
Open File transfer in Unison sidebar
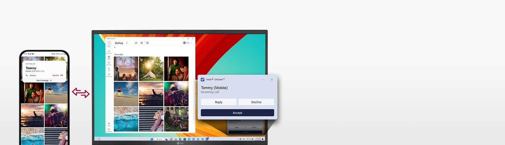[109, 52]
